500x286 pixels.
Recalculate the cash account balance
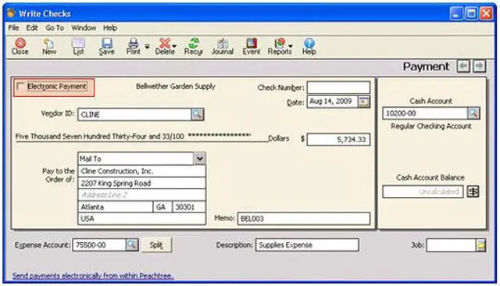[473, 191]
